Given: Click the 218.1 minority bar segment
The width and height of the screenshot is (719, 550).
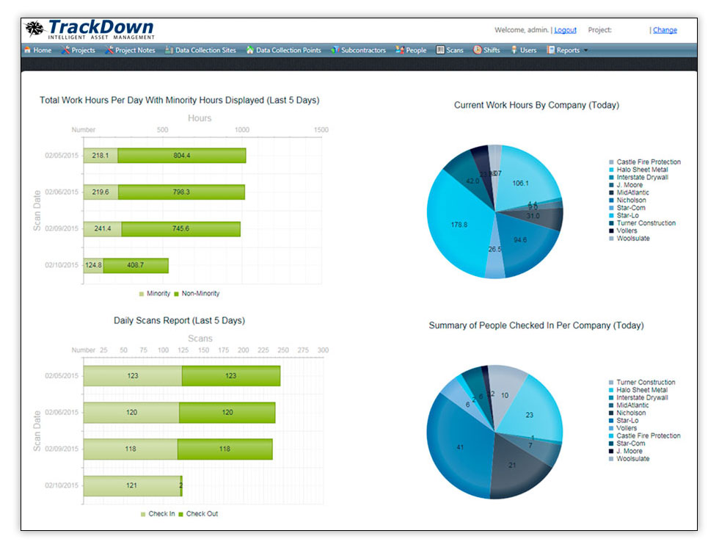Looking at the screenshot, I should click(x=101, y=156).
